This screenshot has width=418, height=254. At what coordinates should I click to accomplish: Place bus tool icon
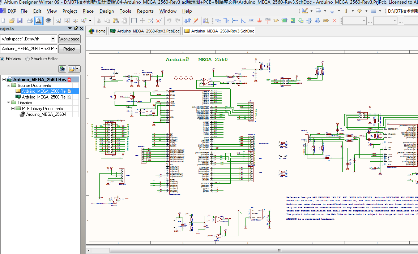226,21
